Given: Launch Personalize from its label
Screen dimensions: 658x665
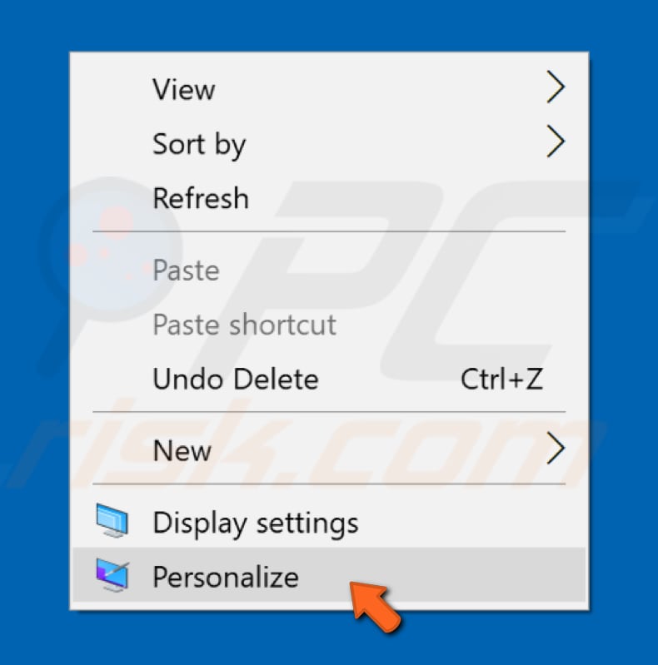Looking at the screenshot, I should point(225,576).
